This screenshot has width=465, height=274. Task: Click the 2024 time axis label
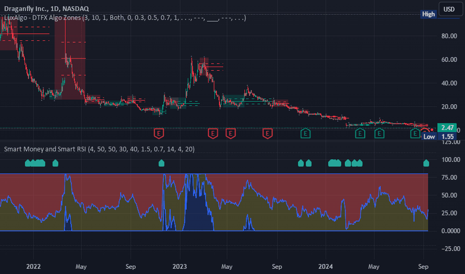tap(326, 267)
